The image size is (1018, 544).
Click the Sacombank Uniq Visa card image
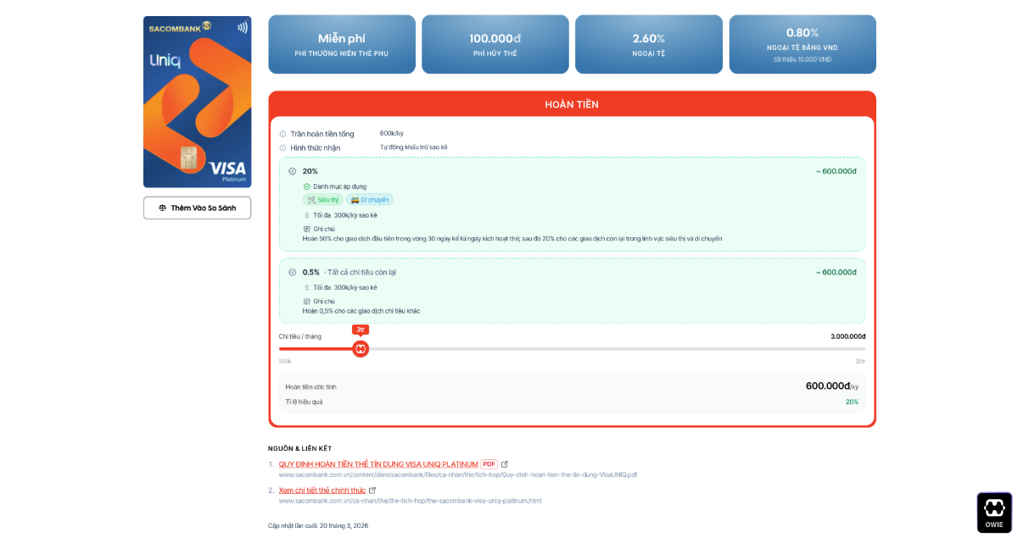pos(198,102)
